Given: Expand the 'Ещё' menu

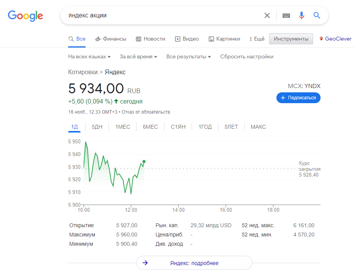Looking at the screenshot, I should click(257, 39).
